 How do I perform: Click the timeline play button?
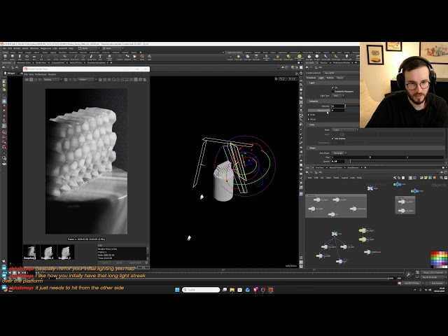tap(19, 272)
